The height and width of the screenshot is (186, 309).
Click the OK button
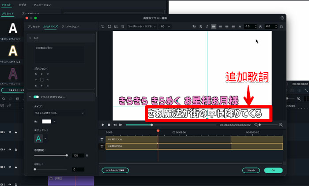273,170
